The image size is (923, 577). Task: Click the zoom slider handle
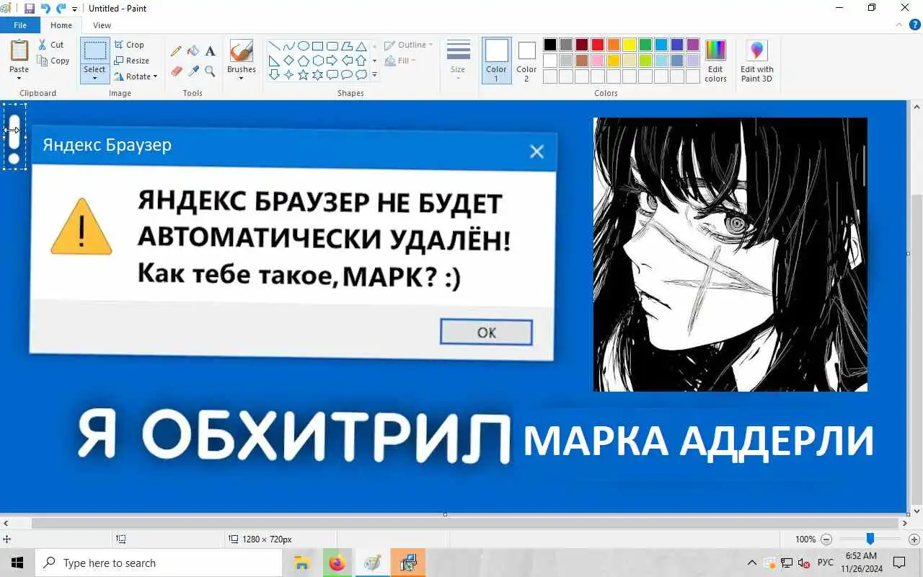[x=870, y=539]
